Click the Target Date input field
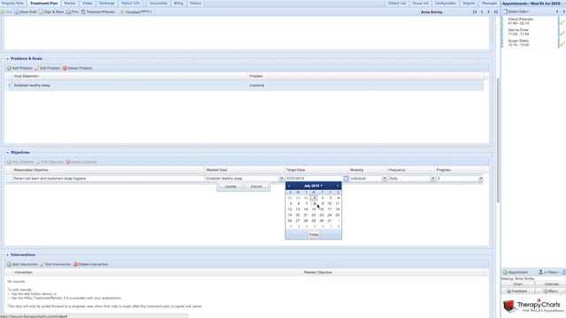The image size is (566, 318). 314,178
